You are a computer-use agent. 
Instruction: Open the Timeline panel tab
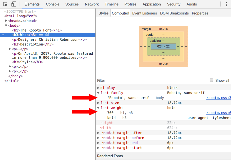[x=111, y=4]
